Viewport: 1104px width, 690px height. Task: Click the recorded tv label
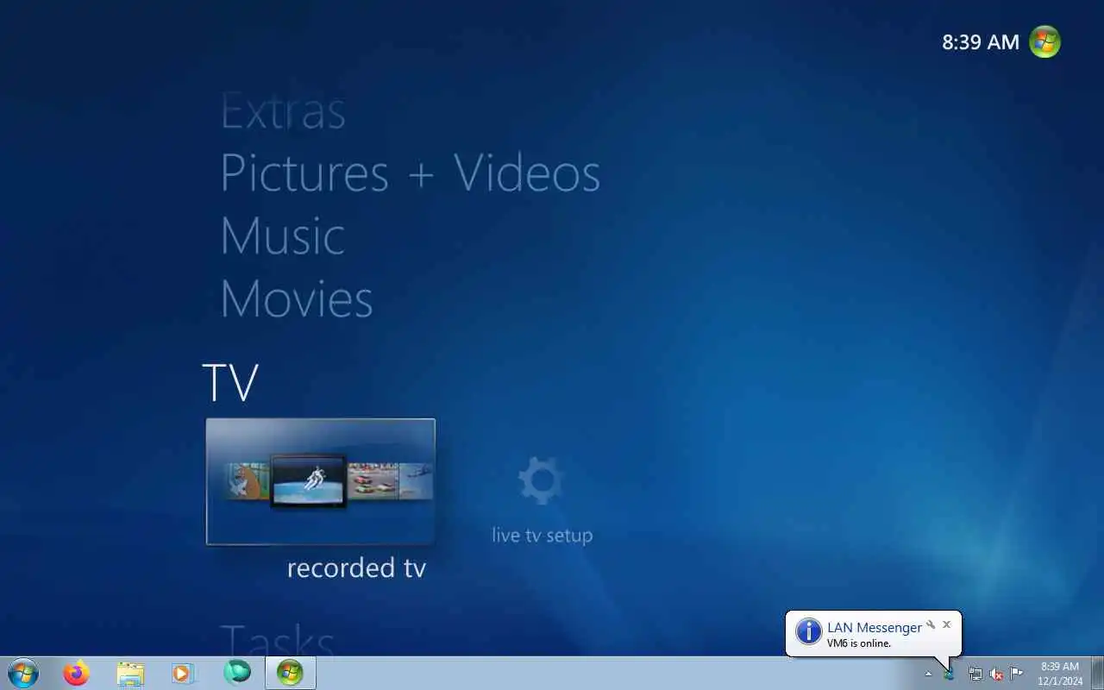click(356, 568)
